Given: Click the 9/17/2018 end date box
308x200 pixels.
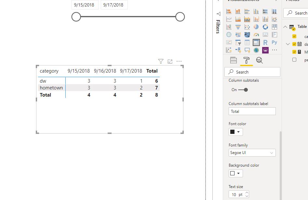Looking at the screenshot, I should pos(114,5).
